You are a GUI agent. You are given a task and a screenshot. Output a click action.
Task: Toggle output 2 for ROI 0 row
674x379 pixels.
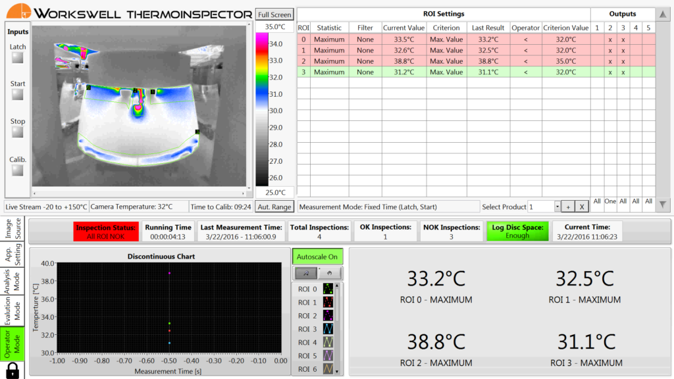tap(610, 39)
